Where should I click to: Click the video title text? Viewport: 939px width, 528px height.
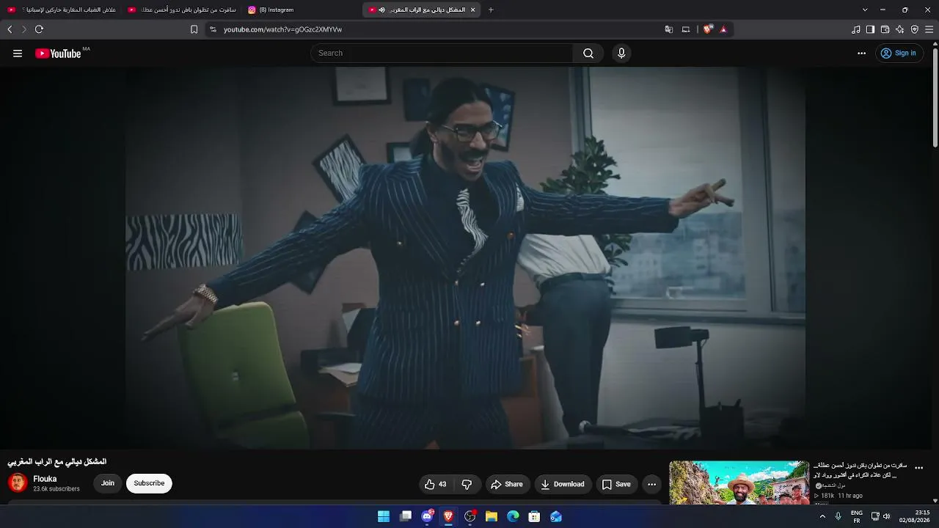57,462
